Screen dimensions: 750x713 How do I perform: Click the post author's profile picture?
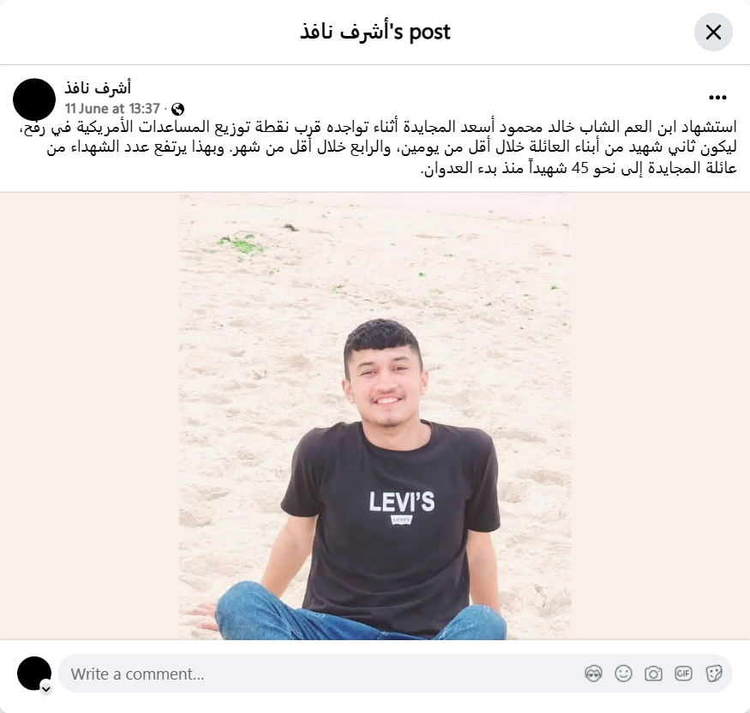point(34,99)
